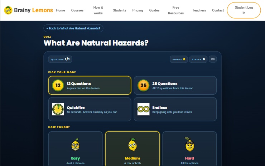This screenshot has height=166, width=265.
Task: Click the 'PICK YOUR MODE' label
Action: (62, 72)
